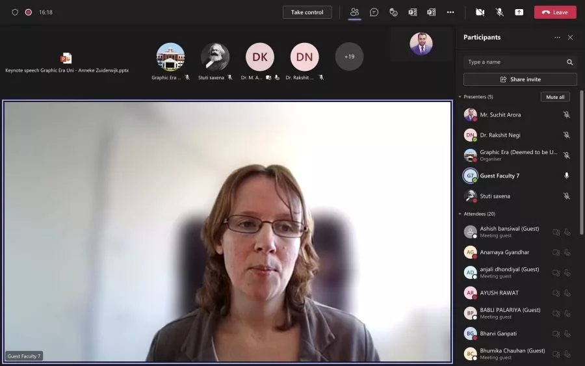This screenshot has width=585, height=366.
Task: Click the Mute all button
Action: click(x=554, y=97)
